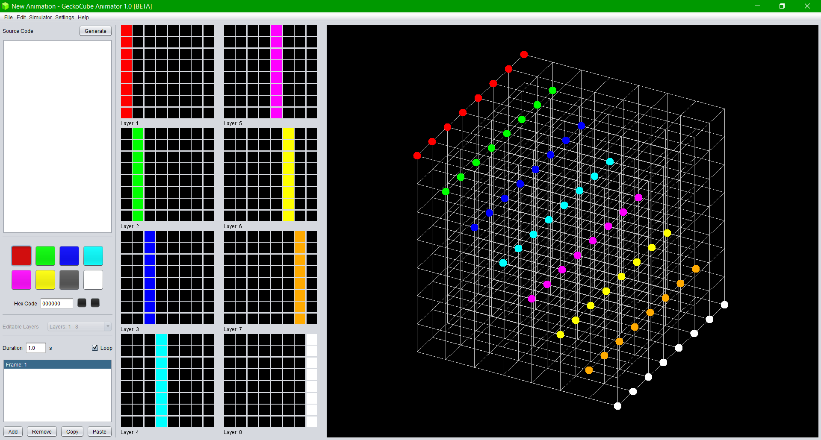821x440 pixels.
Task: Open the Help menu
Action: pyautogui.click(x=83, y=18)
